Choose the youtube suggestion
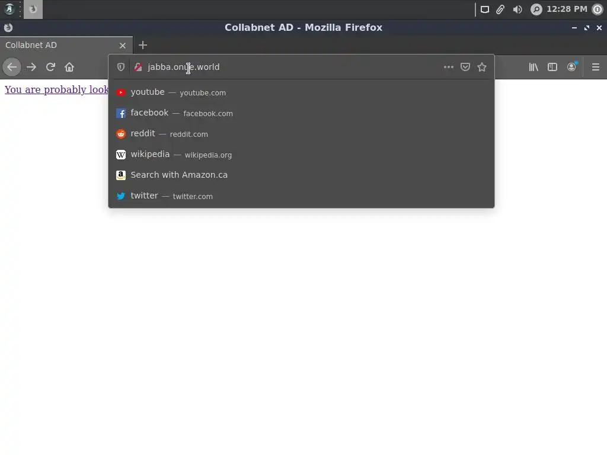 coord(301,92)
